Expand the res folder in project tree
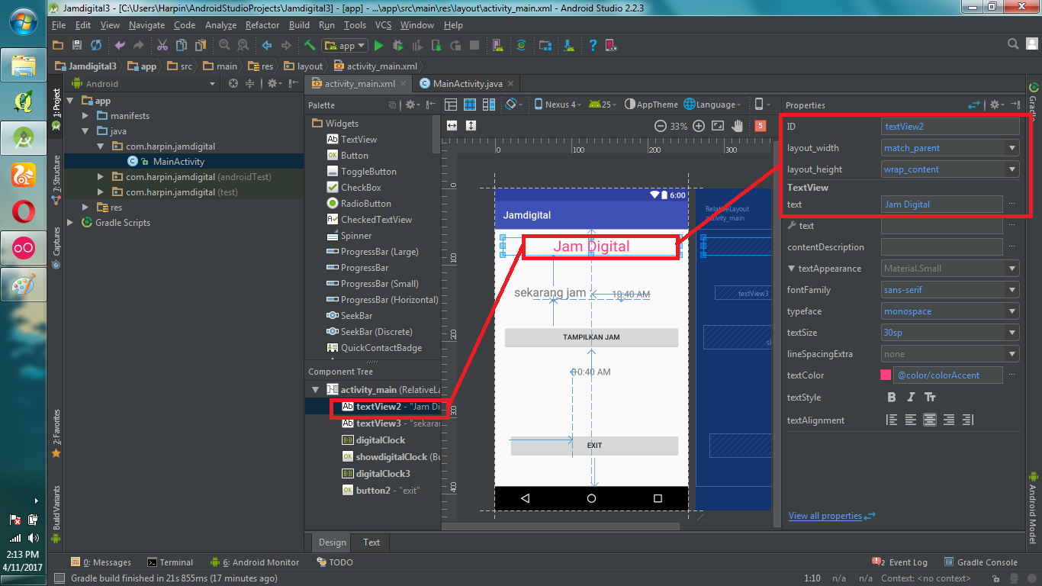This screenshot has width=1042, height=586. click(x=85, y=208)
